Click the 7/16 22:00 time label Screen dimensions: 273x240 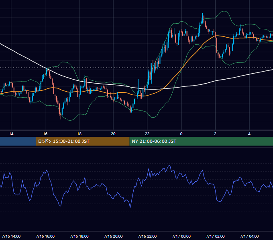pyautogui.click(x=147, y=236)
